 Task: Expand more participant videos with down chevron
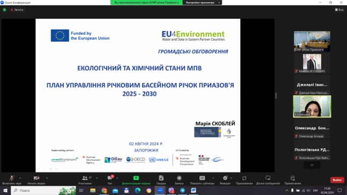[x=312, y=165]
